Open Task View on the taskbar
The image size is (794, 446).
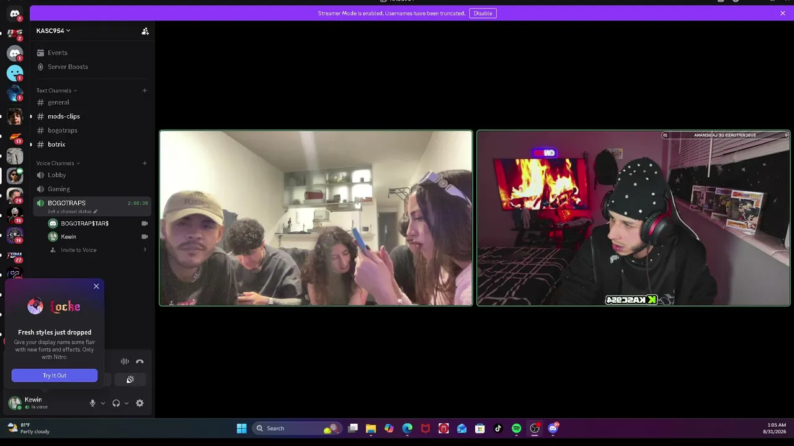[353, 428]
